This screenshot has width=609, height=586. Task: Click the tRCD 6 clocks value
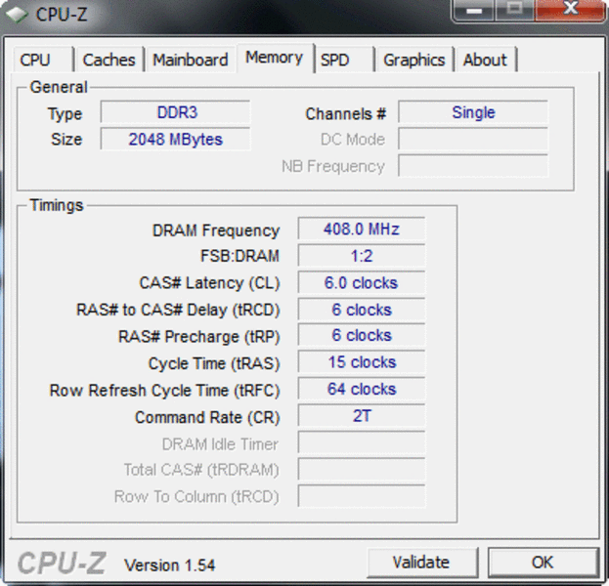(x=362, y=310)
